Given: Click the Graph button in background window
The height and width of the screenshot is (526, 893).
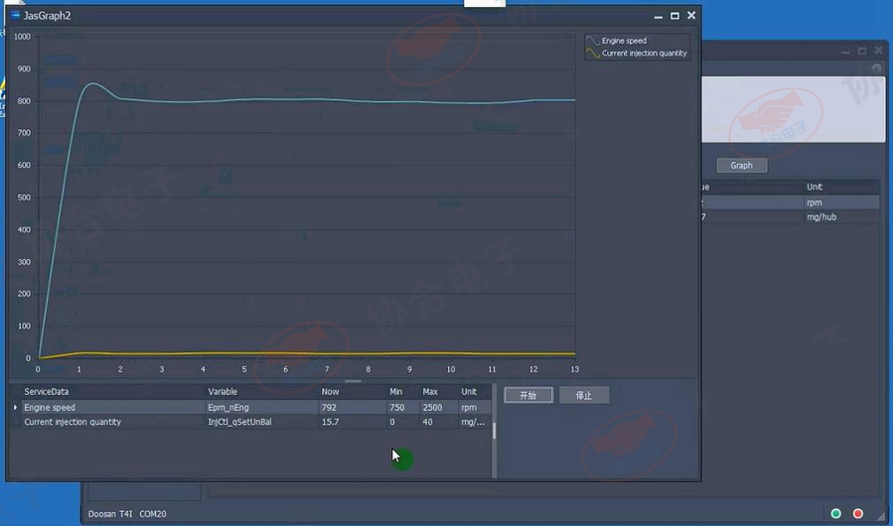Looking at the screenshot, I should (741, 165).
